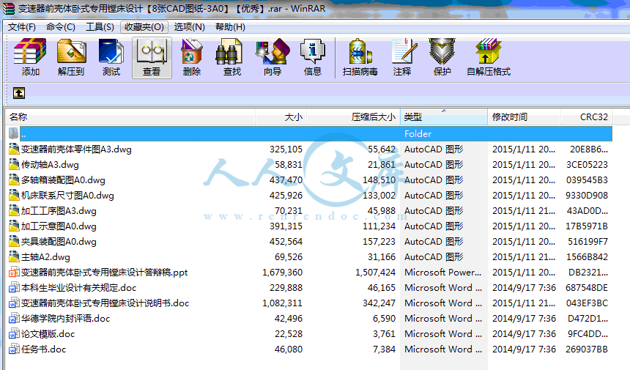630x370 pixels.
Task: Open the Commands (命令) menu
Action: 61,27
